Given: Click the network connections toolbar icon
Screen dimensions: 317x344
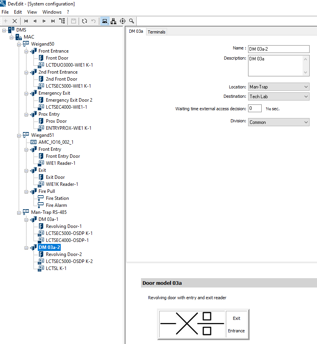Looking at the screenshot, I should (113, 21).
